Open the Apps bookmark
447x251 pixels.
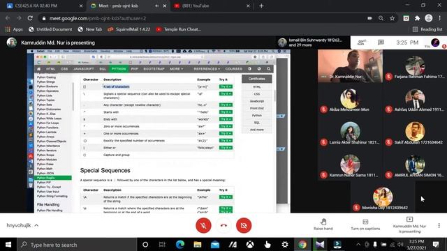pos(14,29)
